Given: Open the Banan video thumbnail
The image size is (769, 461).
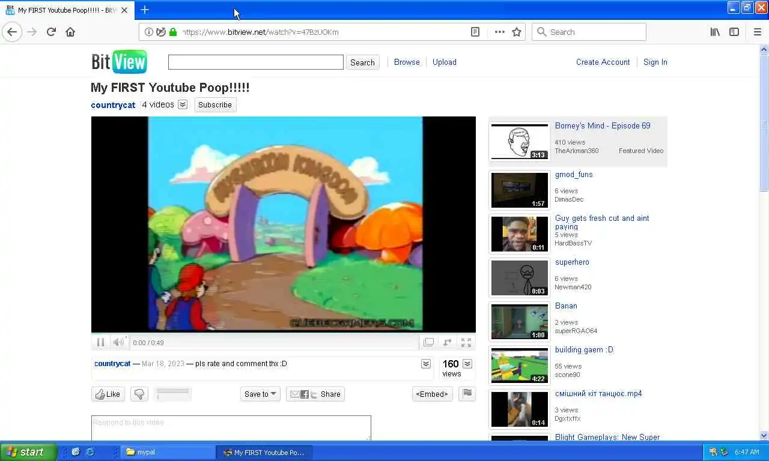Looking at the screenshot, I should (x=520, y=322).
